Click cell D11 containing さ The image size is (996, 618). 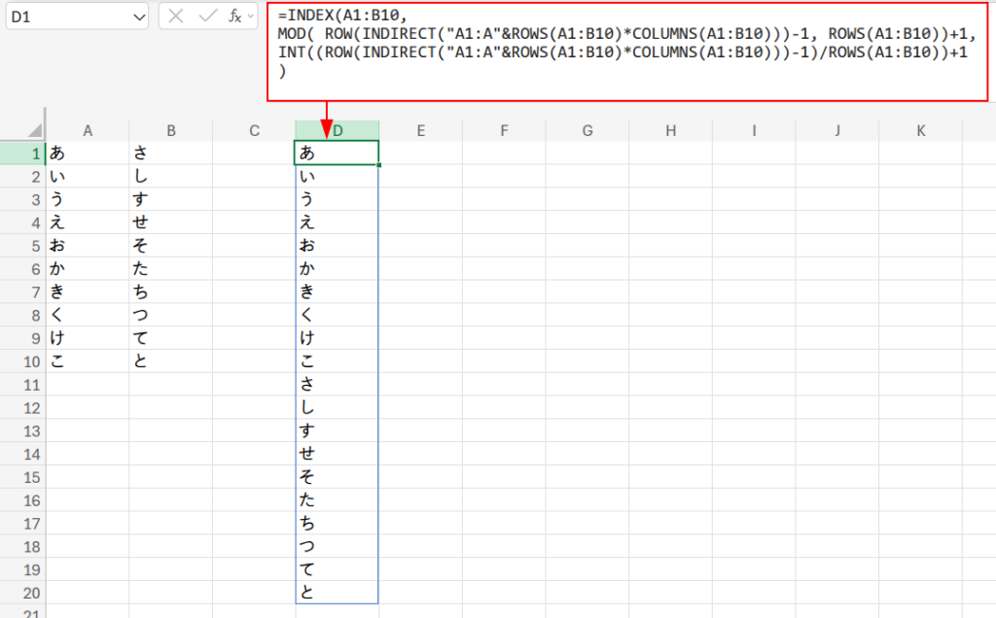(x=337, y=385)
